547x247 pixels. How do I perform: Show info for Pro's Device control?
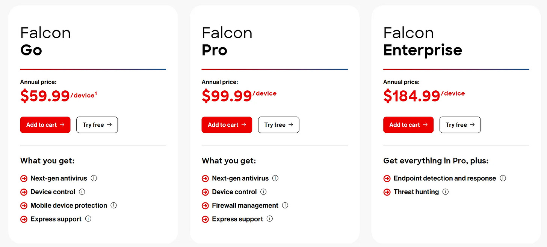point(263,192)
